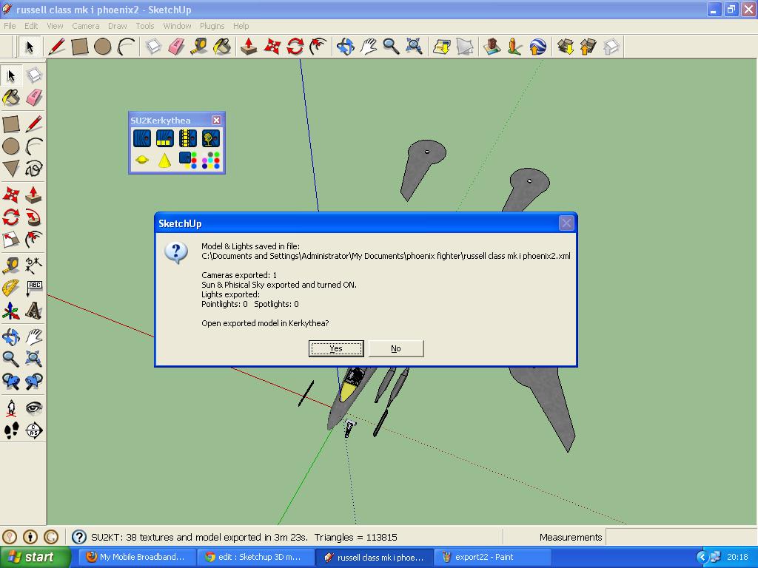Activate the Pan hand tool in top toolbar
The image size is (758, 568).
(x=369, y=47)
